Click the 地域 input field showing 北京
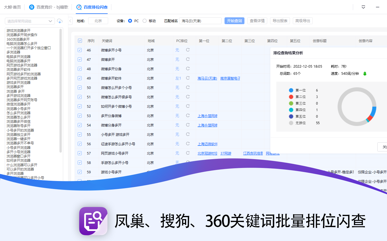This screenshot has height=241, width=387. 98,21
